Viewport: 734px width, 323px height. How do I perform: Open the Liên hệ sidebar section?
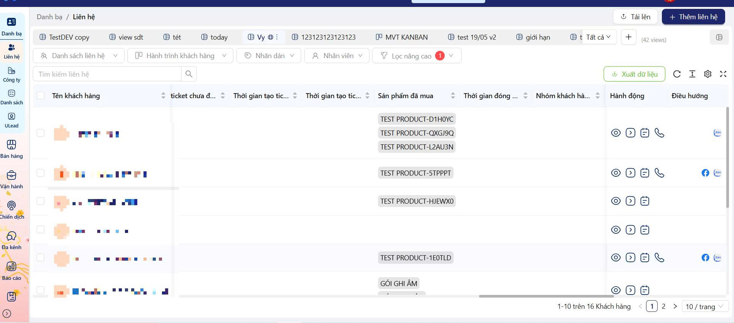(x=12, y=52)
